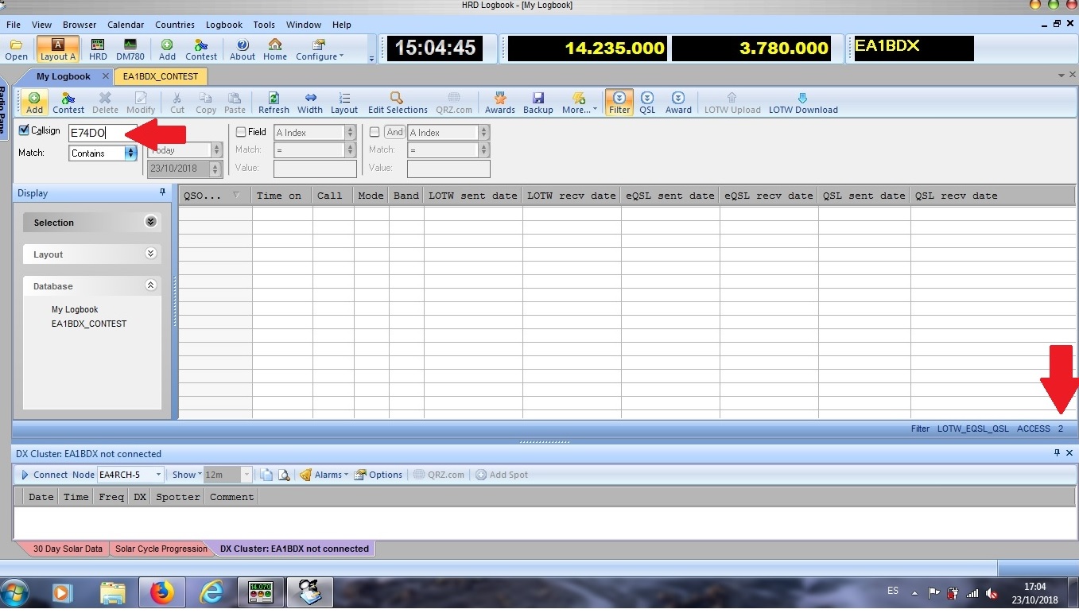Open the file explorer taskbar icon
Viewport: 1079px width, 613px height.
[113, 593]
